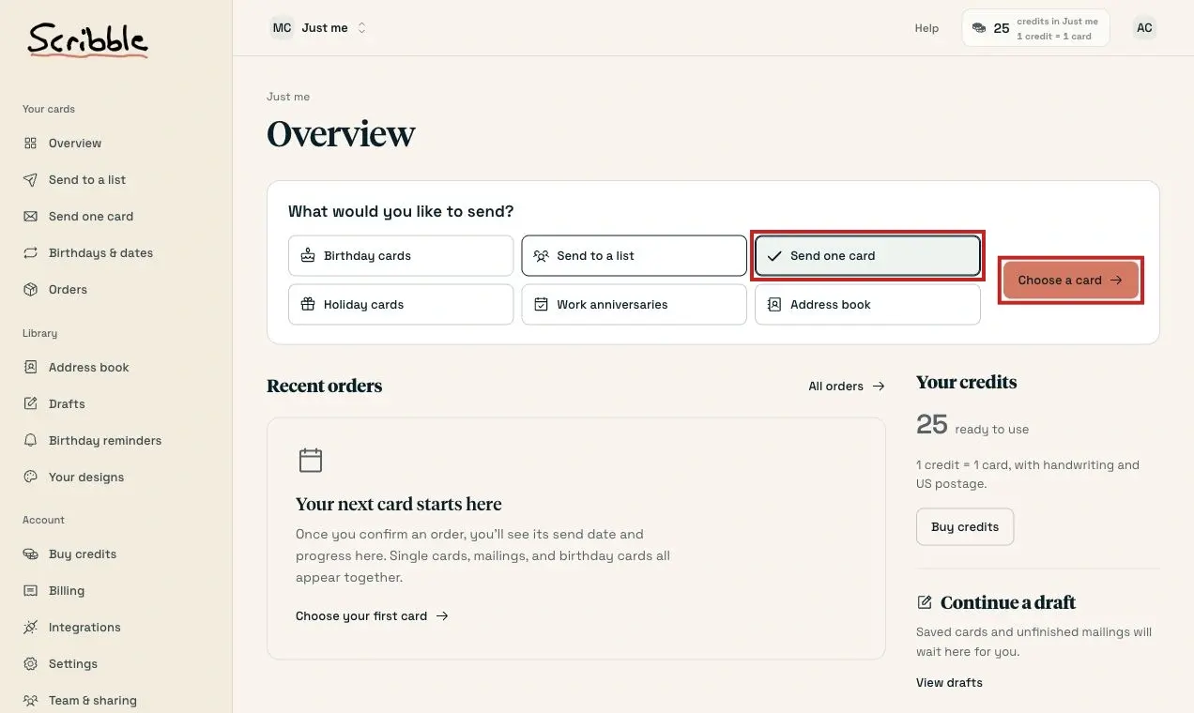The image size is (1194, 713).
Task: Click the Birthday reminders bell icon
Action: (x=31, y=441)
